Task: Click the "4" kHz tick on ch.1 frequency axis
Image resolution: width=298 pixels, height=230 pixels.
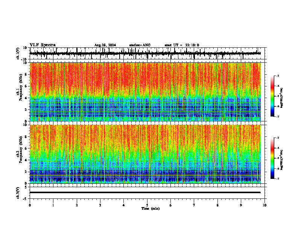Action: pos(26,98)
